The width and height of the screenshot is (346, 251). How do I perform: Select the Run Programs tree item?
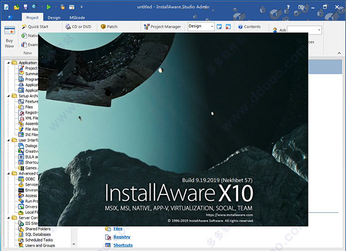(x=28, y=201)
